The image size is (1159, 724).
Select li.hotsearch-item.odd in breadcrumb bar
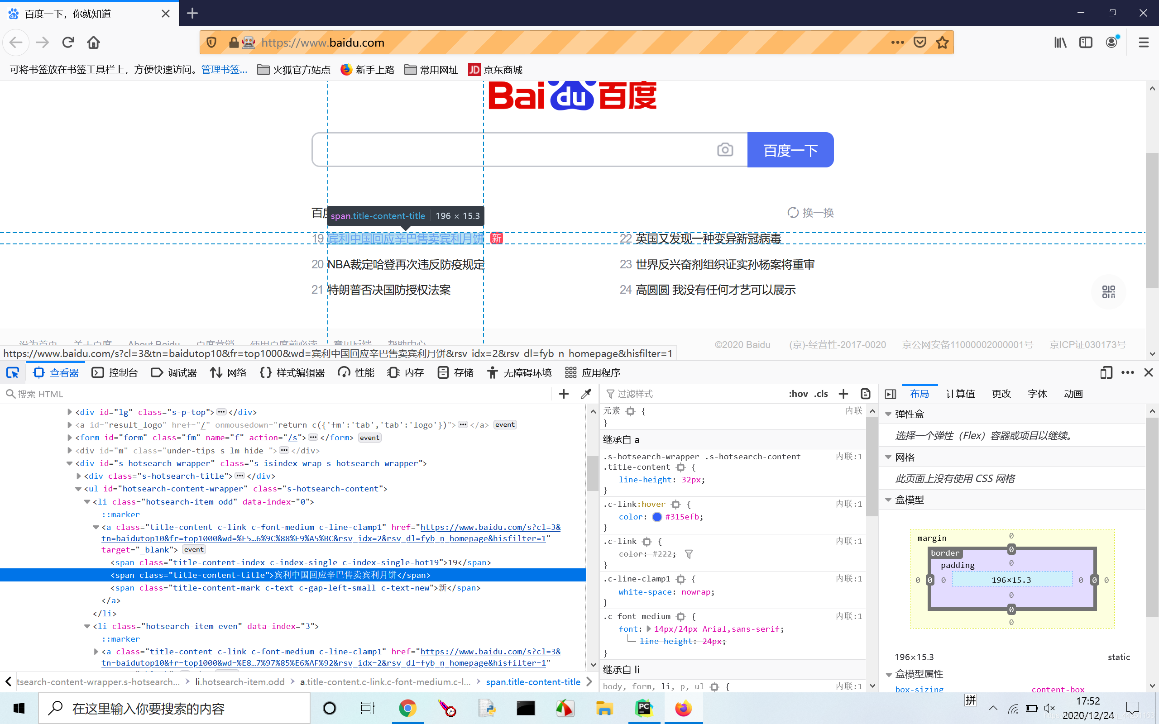[240, 682]
